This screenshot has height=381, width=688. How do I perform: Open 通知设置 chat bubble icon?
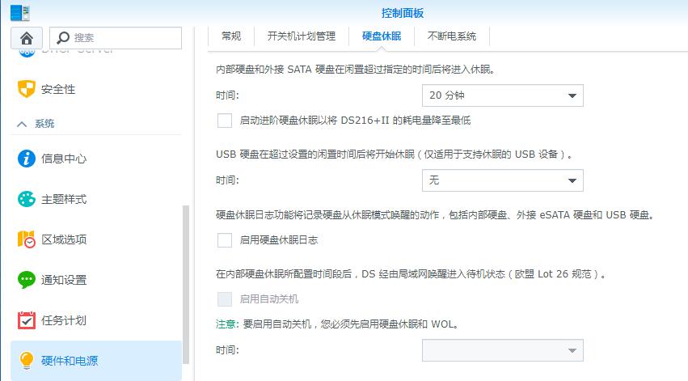tap(27, 280)
